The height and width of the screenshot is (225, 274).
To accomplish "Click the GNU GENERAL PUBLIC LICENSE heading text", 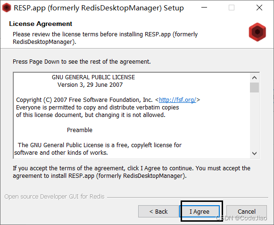I will pyautogui.click(x=93, y=77).
